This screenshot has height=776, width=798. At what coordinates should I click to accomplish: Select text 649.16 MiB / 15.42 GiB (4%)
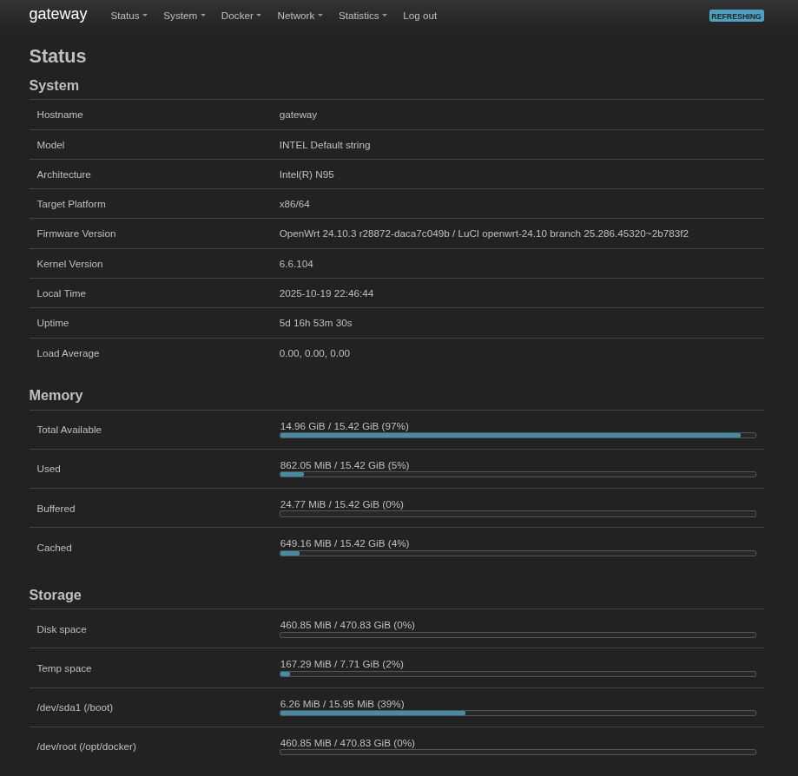pyautogui.click(x=345, y=544)
